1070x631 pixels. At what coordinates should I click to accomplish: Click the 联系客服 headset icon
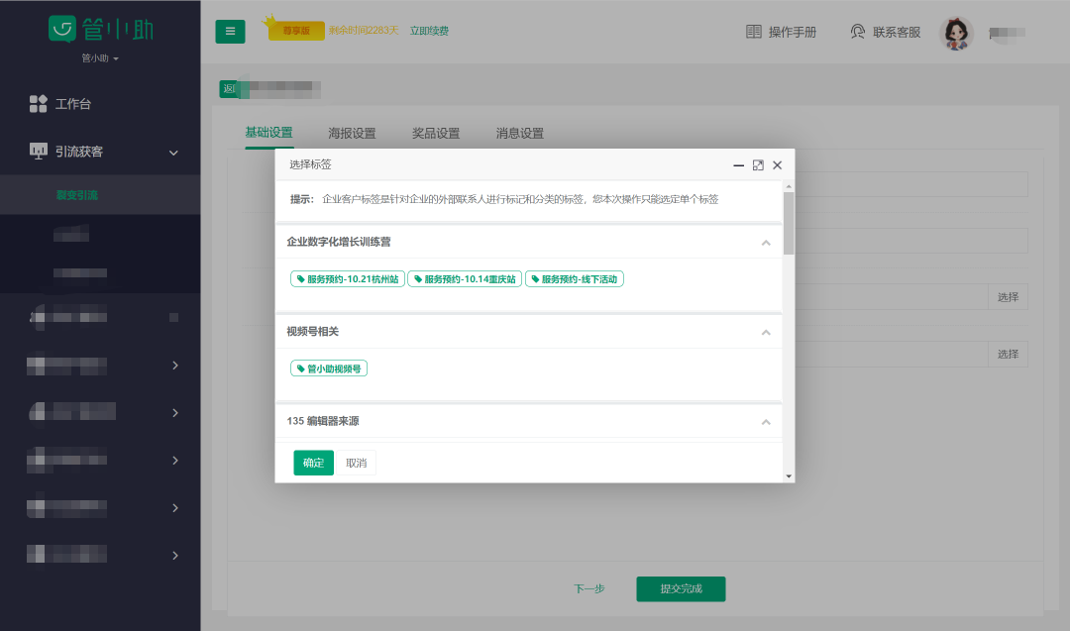tap(858, 32)
